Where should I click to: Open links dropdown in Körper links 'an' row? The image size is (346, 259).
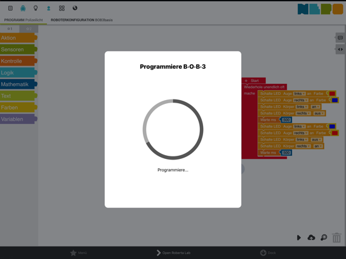[x=302, y=107]
